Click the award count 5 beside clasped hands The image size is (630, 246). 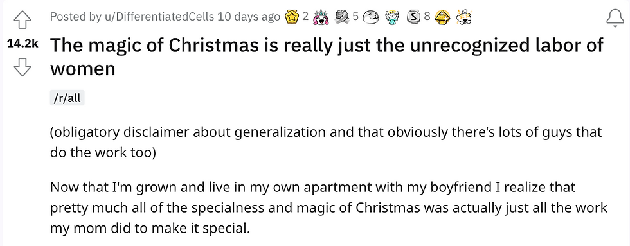tap(355, 17)
